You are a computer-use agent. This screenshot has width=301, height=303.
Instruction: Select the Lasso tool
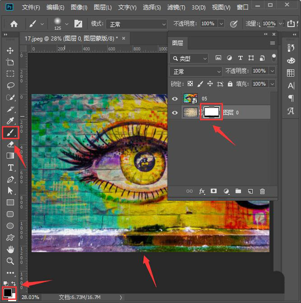(x=10, y=86)
